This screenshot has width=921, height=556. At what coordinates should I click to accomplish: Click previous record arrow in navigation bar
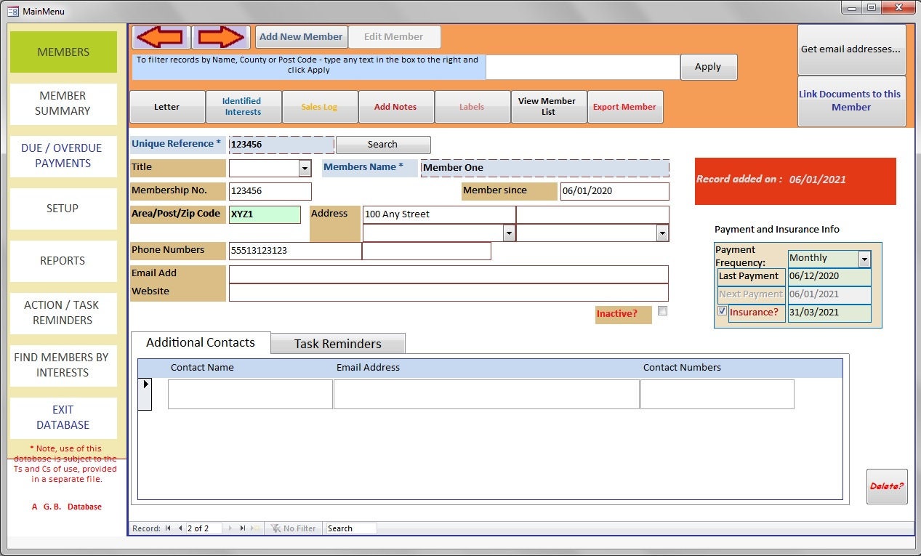(x=179, y=528)
